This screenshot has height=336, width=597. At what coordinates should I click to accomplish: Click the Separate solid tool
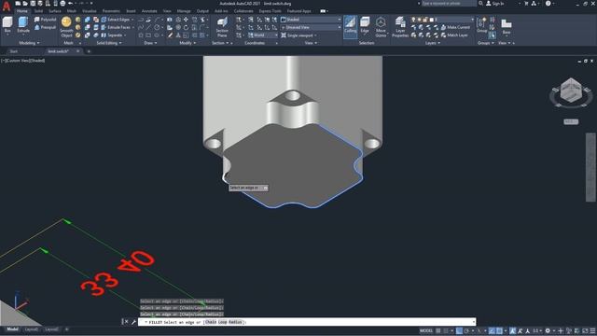[113, 35]
